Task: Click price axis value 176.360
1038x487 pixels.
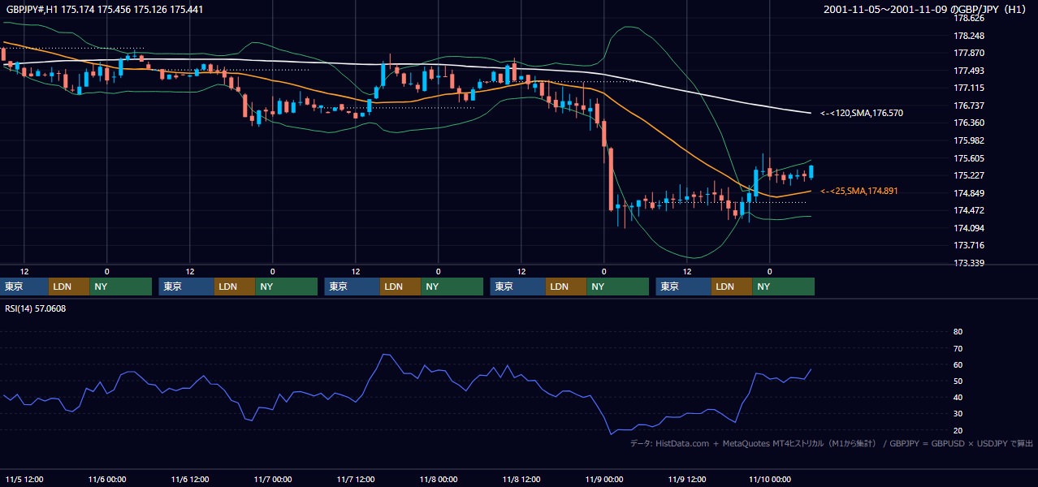Action: (968, 123)
